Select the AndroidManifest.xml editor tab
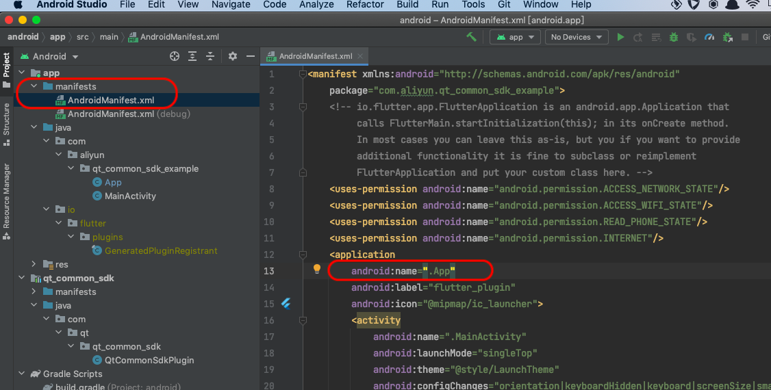This screenshot has width=771, height=390. 315,56
